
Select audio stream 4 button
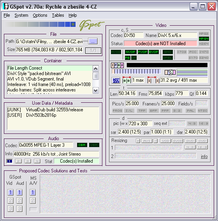point(37,161)
